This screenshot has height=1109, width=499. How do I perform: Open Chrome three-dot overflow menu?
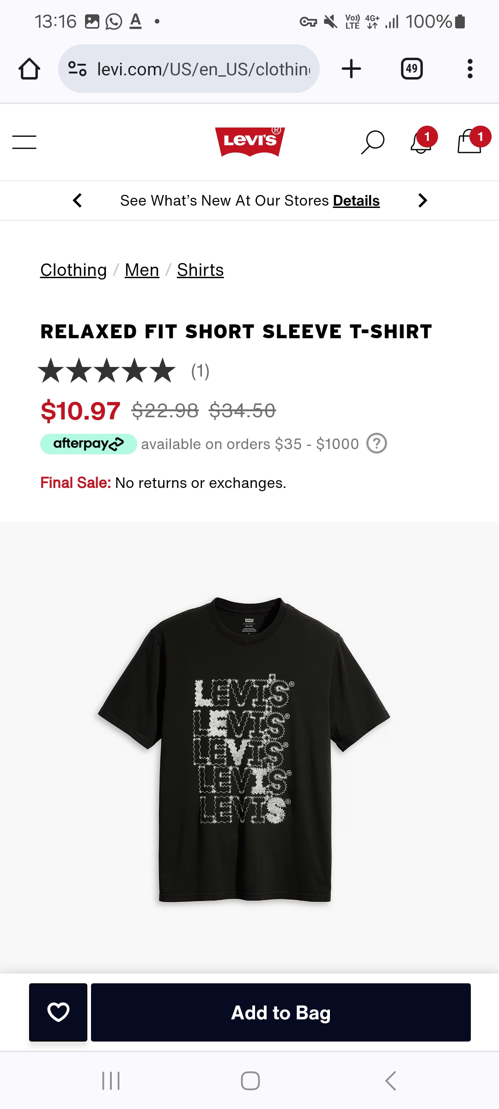tap(470, 69)
